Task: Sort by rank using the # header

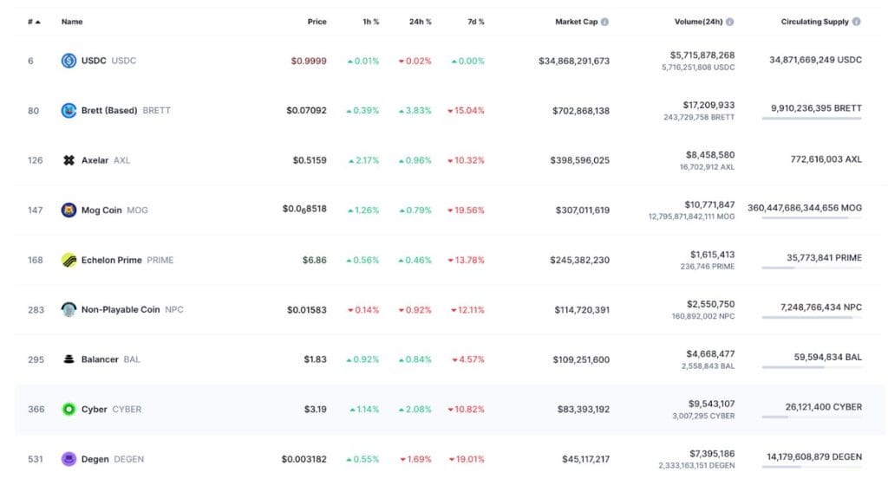Action: point(34,22)
